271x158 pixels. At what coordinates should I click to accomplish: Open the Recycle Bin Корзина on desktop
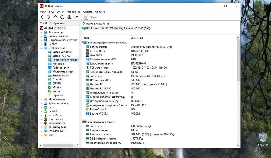tap(263, 139)
